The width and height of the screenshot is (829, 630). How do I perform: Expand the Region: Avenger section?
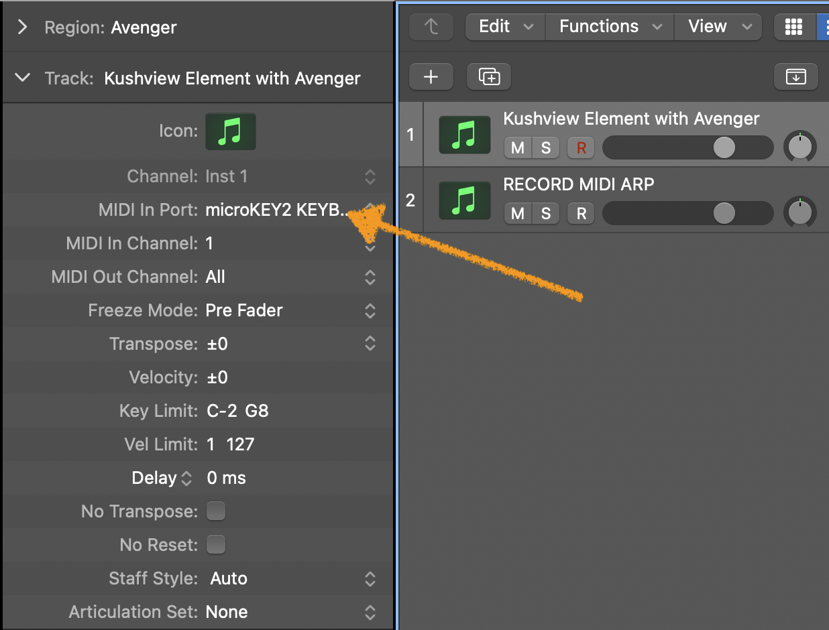click(x=23, y=27)
